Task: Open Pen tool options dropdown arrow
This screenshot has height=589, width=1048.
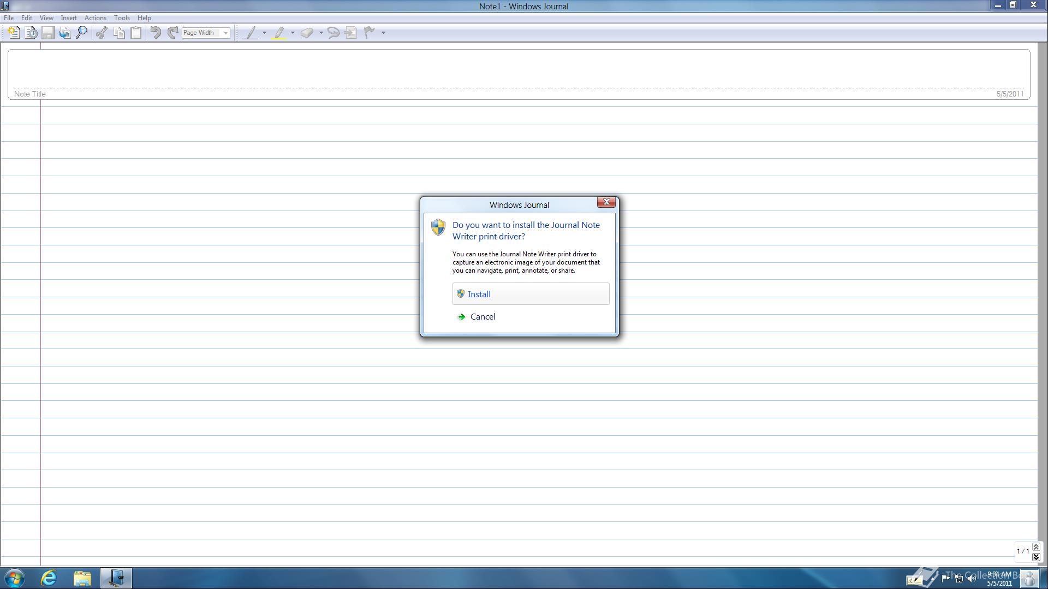Action: coord(264,33)
